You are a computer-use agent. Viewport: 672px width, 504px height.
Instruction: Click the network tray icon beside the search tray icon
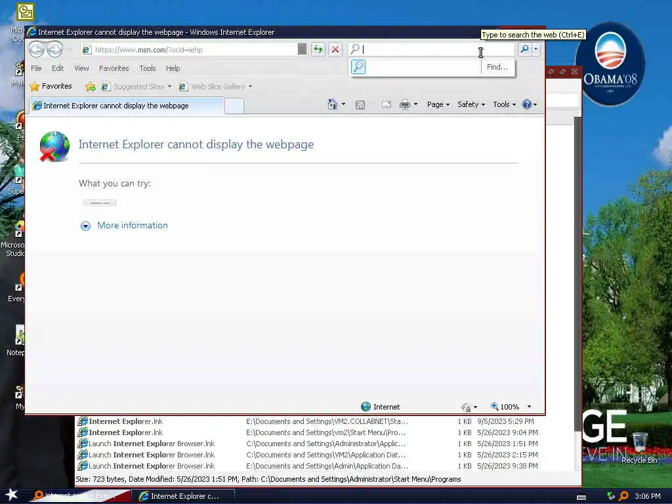click(x=611, y=496)
